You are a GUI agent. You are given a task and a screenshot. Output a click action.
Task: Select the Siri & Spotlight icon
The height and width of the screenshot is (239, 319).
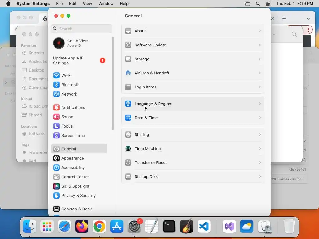(x=56, y=186)
